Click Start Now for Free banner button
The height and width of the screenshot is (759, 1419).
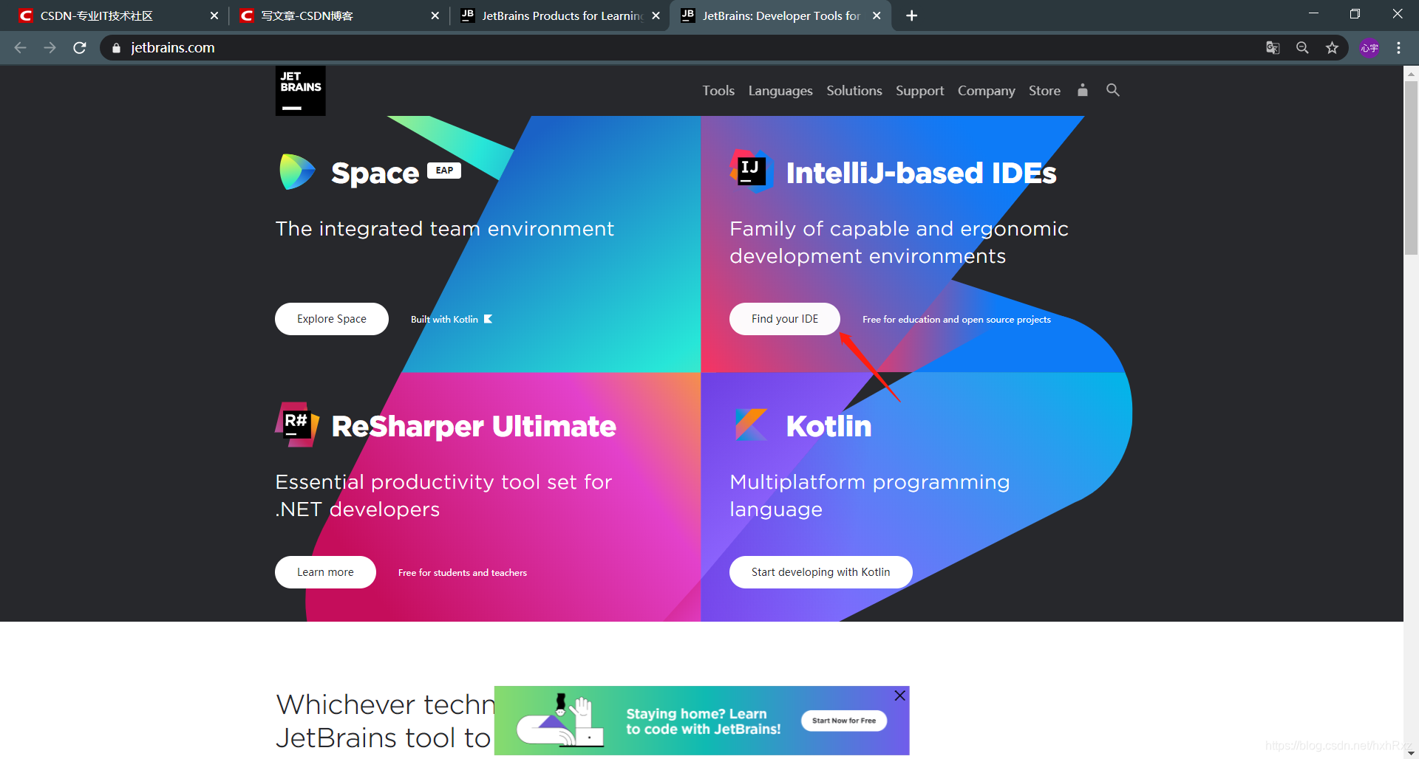[x=844, y=721]
